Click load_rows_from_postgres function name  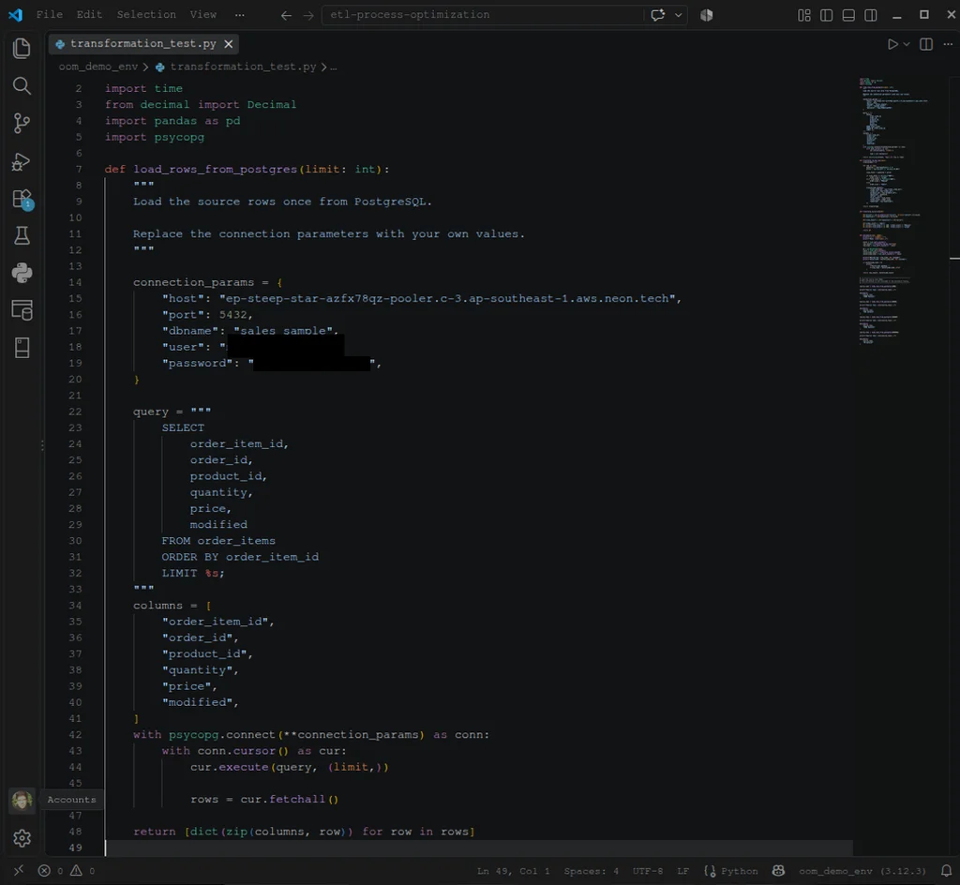(216, 169)
